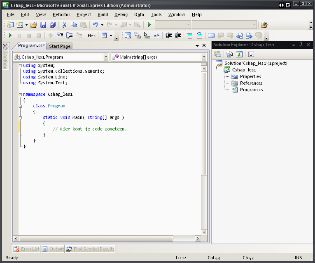Click Show All Files in Solution Explorer
The image size is (315, 263).
click(x=230, y=54)
